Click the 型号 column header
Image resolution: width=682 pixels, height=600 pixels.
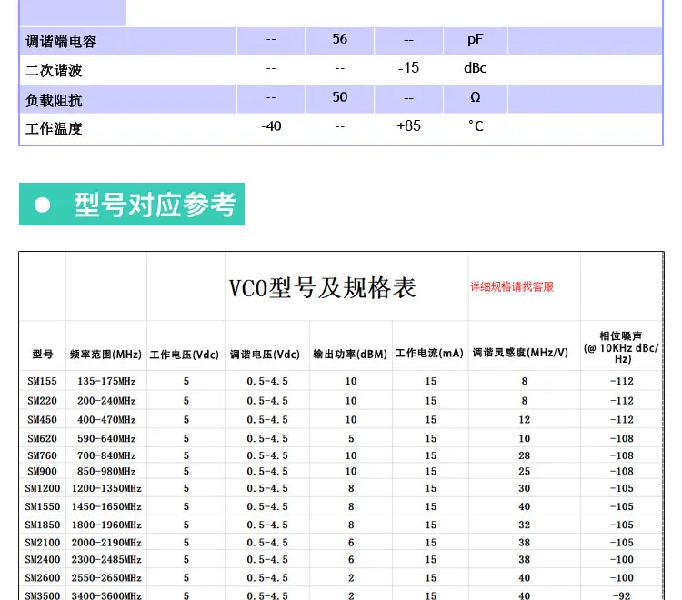point(42,354)
